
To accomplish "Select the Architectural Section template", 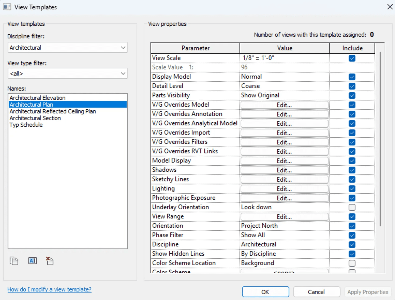I will 35,118.
